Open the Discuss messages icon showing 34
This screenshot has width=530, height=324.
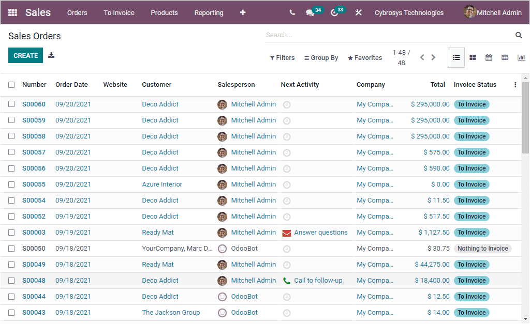311,12
